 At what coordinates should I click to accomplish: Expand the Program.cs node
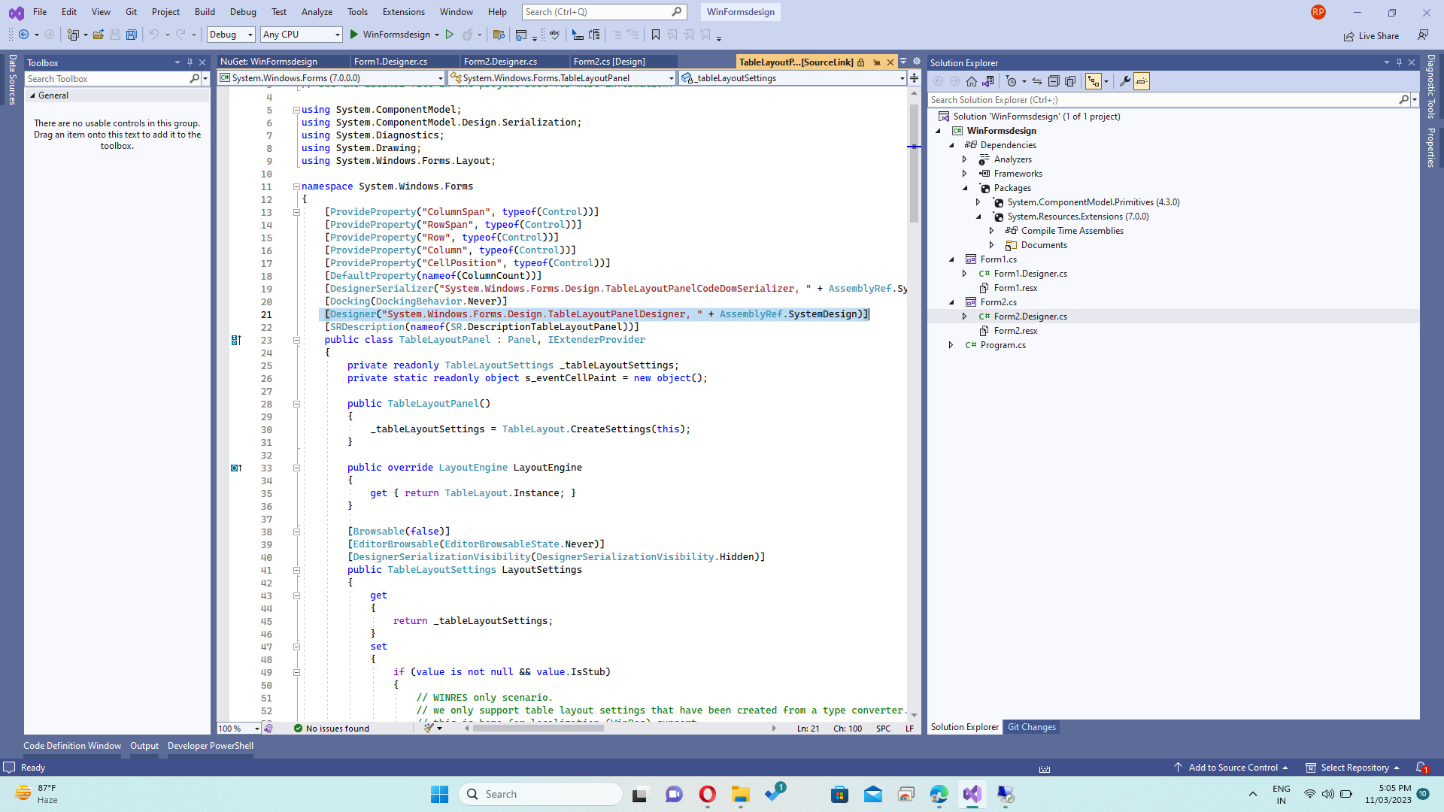click(x=951, y=345)
